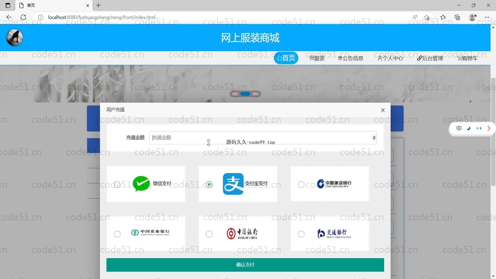Open the browser profile avatar
The height and width of the screenshot is (279, 496).
tap(472, 17)
